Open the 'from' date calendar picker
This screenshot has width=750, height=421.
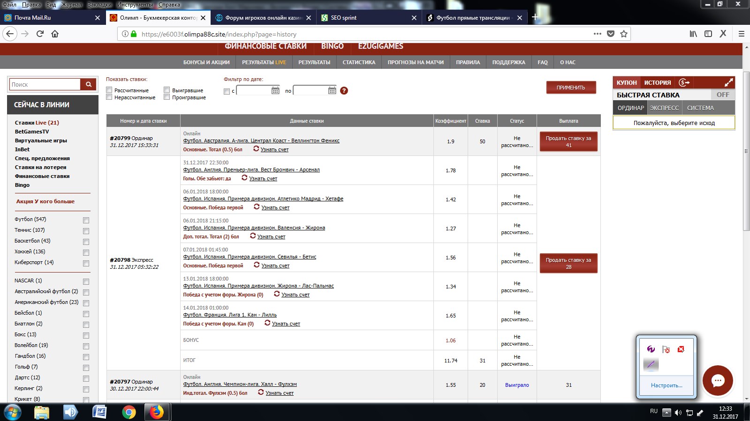(275, 90)
